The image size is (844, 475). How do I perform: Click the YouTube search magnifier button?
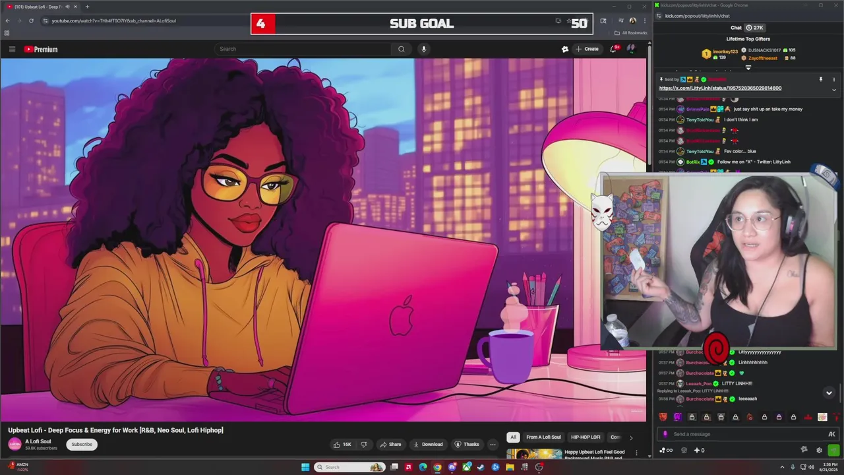pos(401,49)
